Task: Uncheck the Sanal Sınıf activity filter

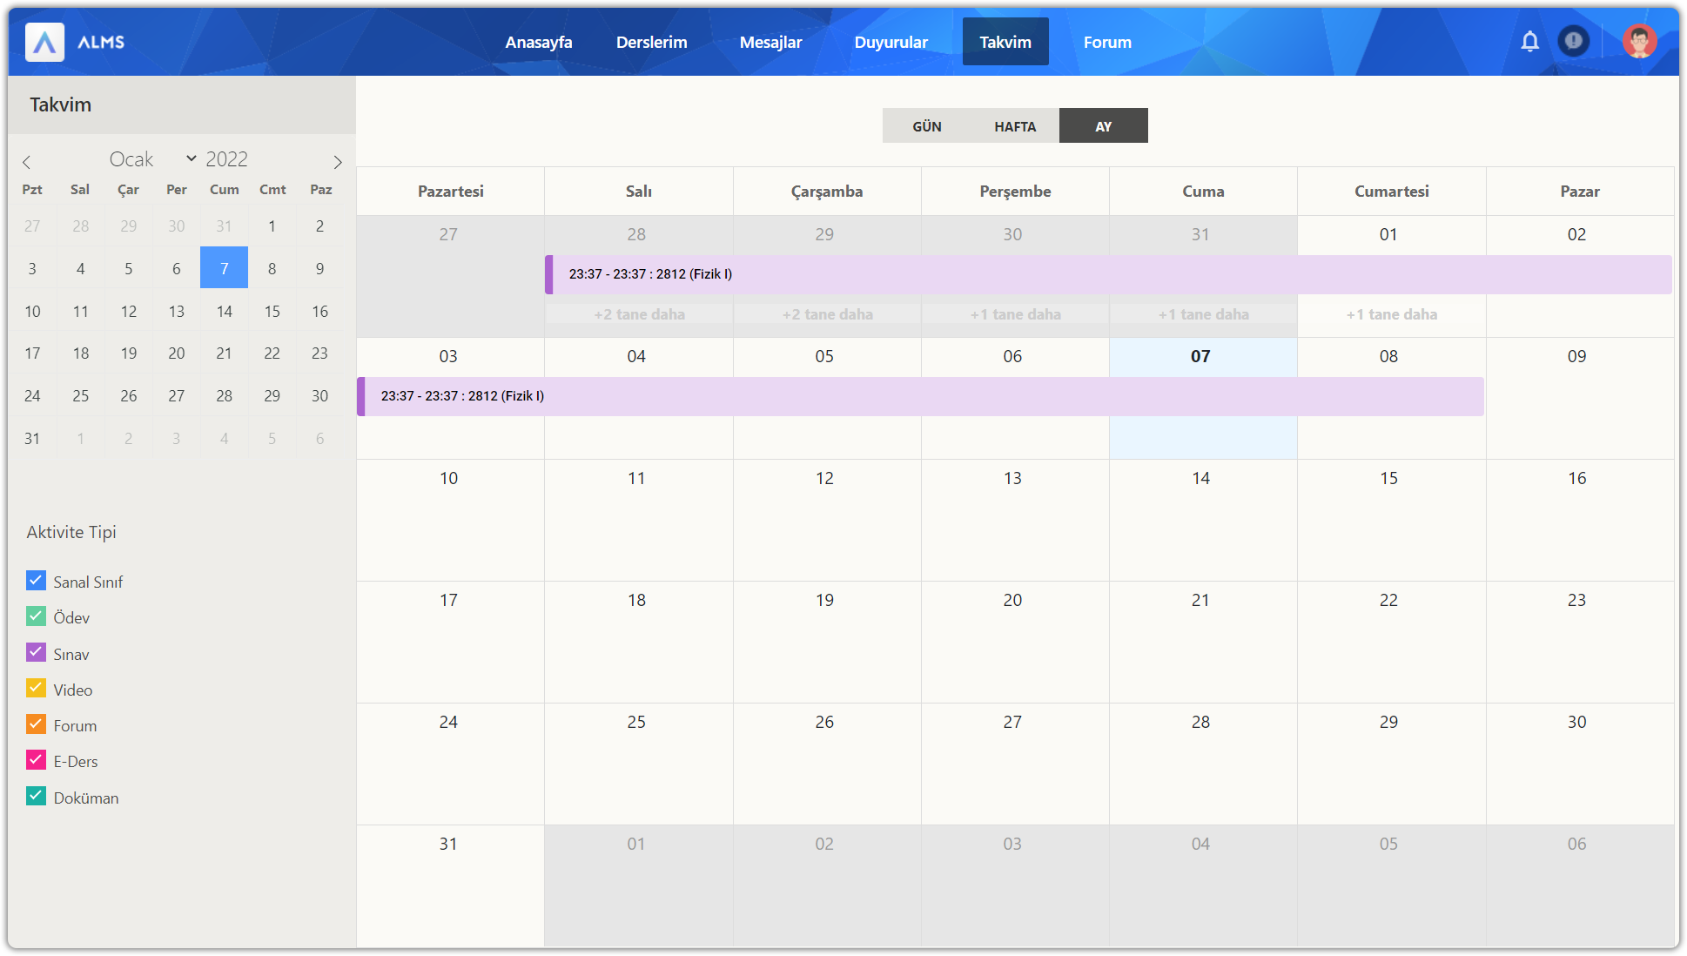Action: [x=36, y=580]
